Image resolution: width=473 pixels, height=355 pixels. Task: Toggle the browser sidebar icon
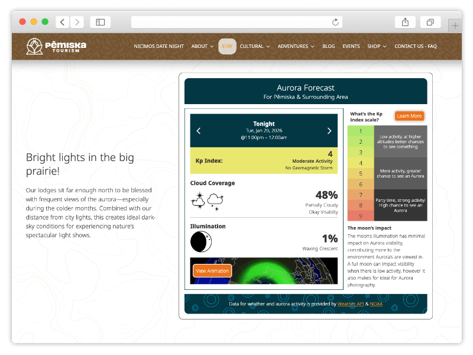[x=101, y=22]
